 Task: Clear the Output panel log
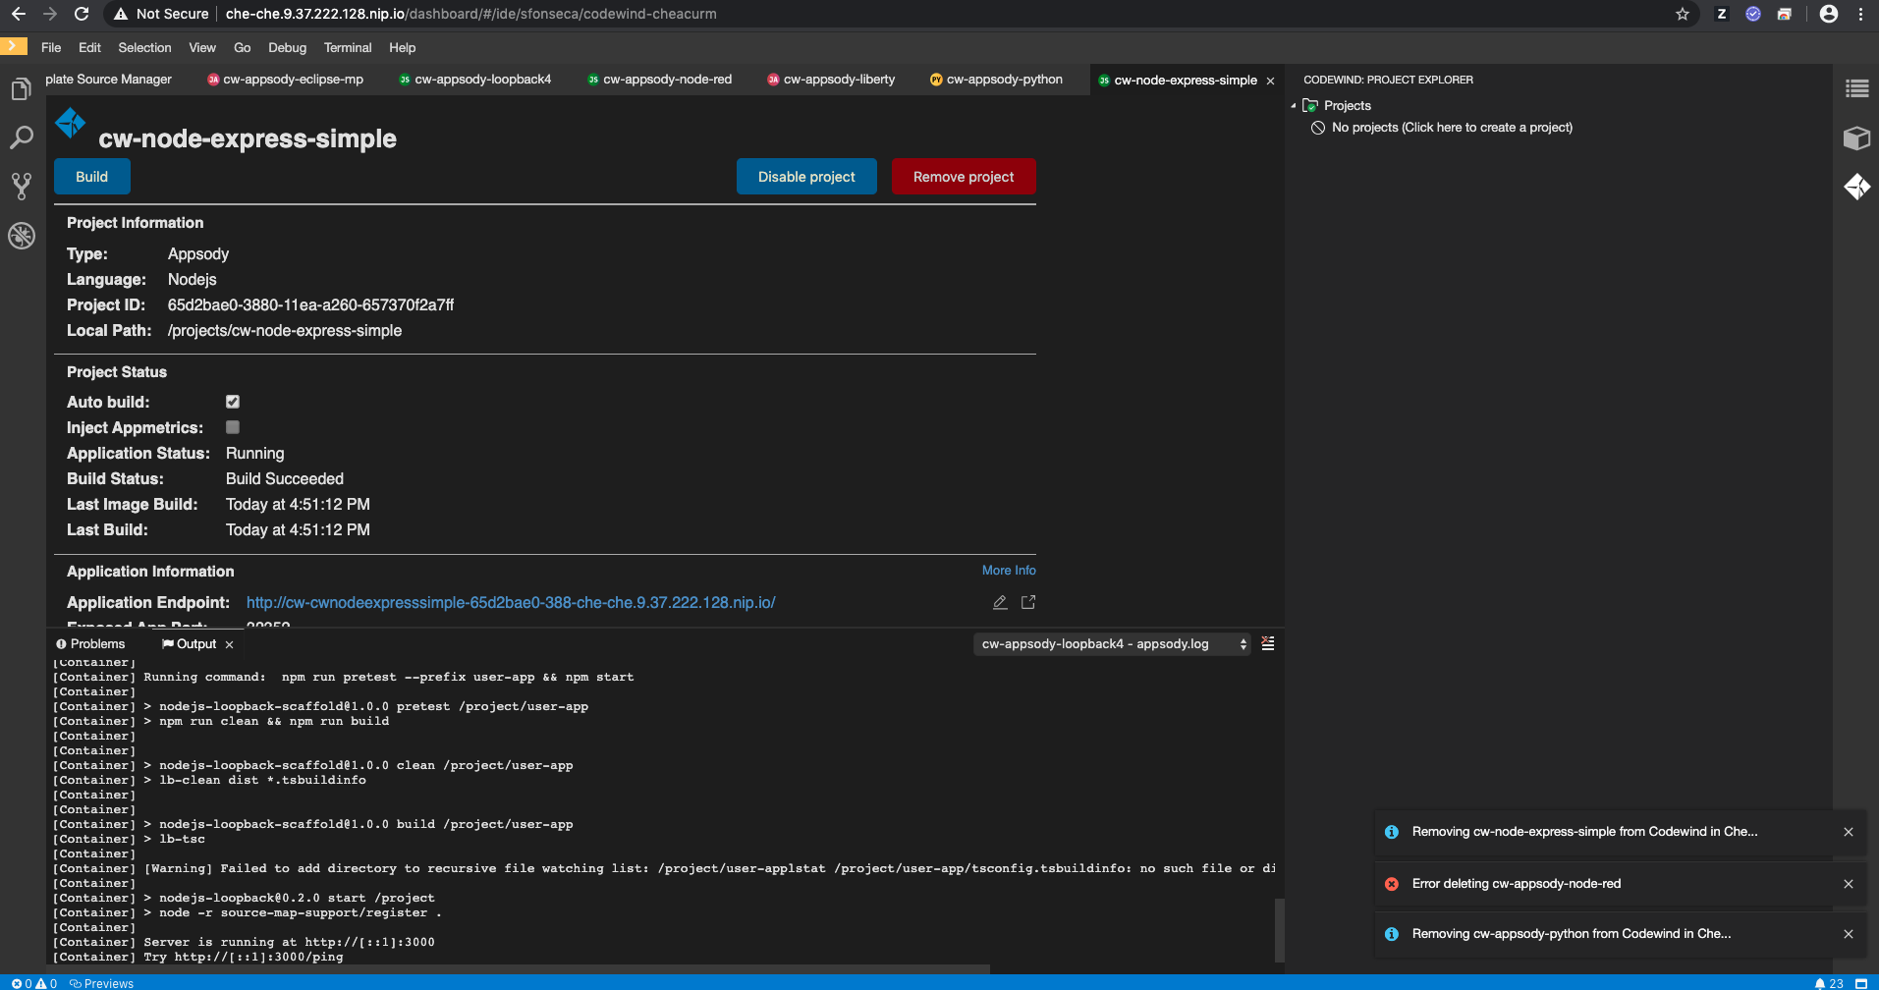tap(1267, 643)
